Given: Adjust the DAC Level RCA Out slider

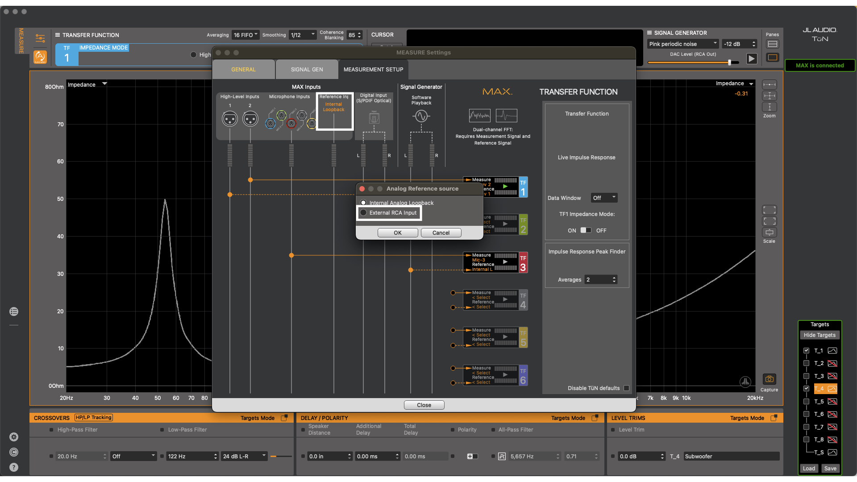Looking at the screenshot, I should tap(729, 62).
